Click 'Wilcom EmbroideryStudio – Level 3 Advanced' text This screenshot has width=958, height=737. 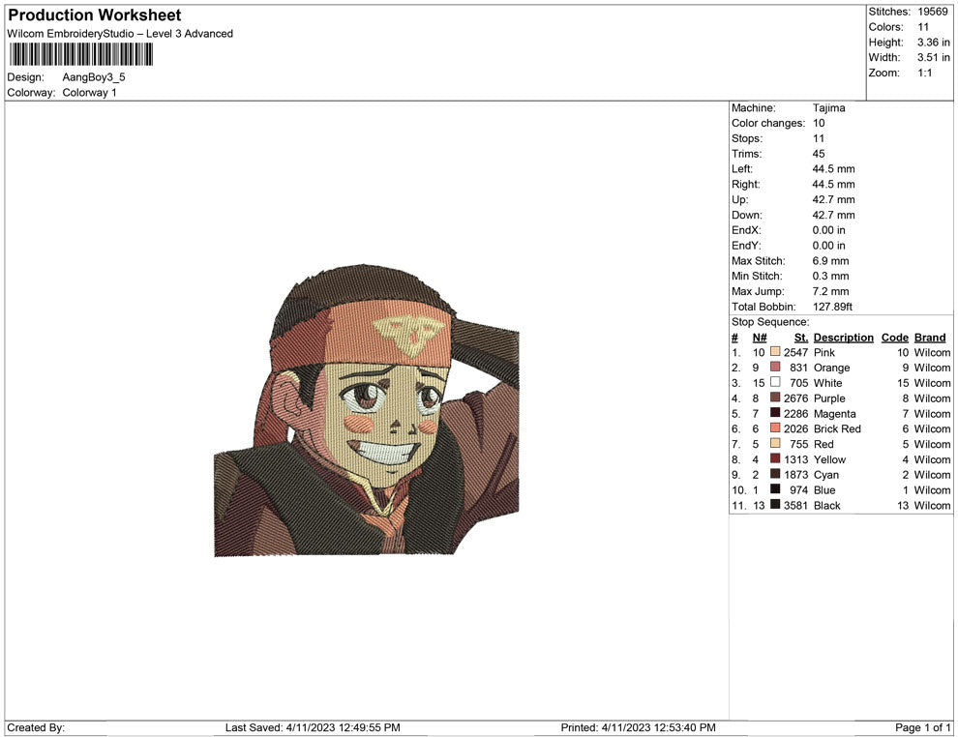120,34
